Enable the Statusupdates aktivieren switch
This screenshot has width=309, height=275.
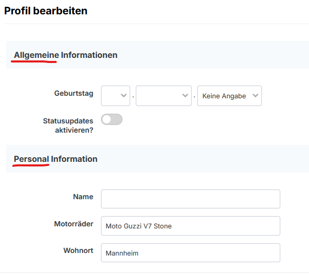point(112,119)
